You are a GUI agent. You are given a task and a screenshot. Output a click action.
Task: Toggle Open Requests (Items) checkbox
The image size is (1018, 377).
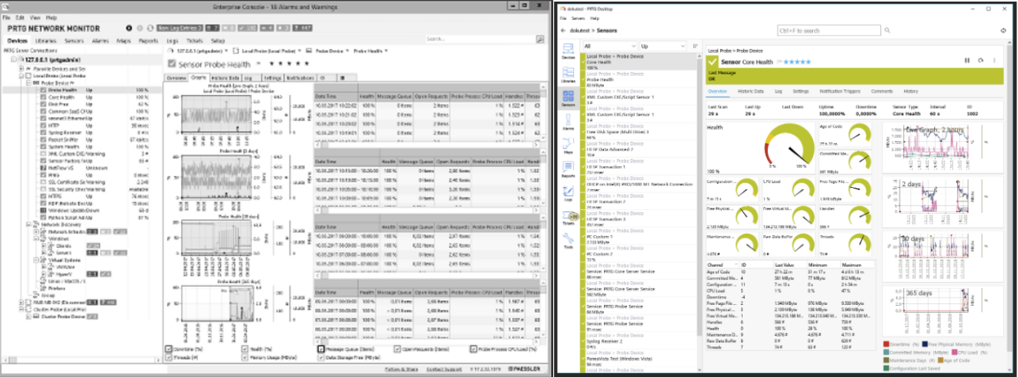click(x=397, y=348)
